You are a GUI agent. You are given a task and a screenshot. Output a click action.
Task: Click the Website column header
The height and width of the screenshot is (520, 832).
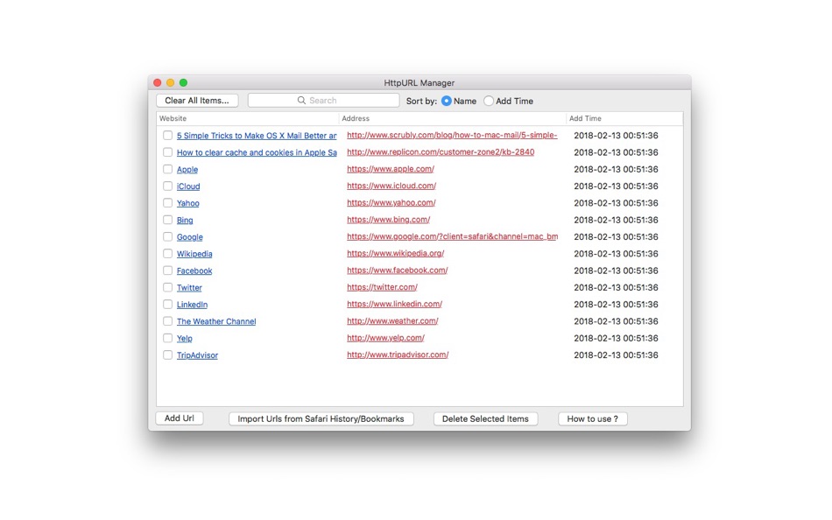click(247, 118)
